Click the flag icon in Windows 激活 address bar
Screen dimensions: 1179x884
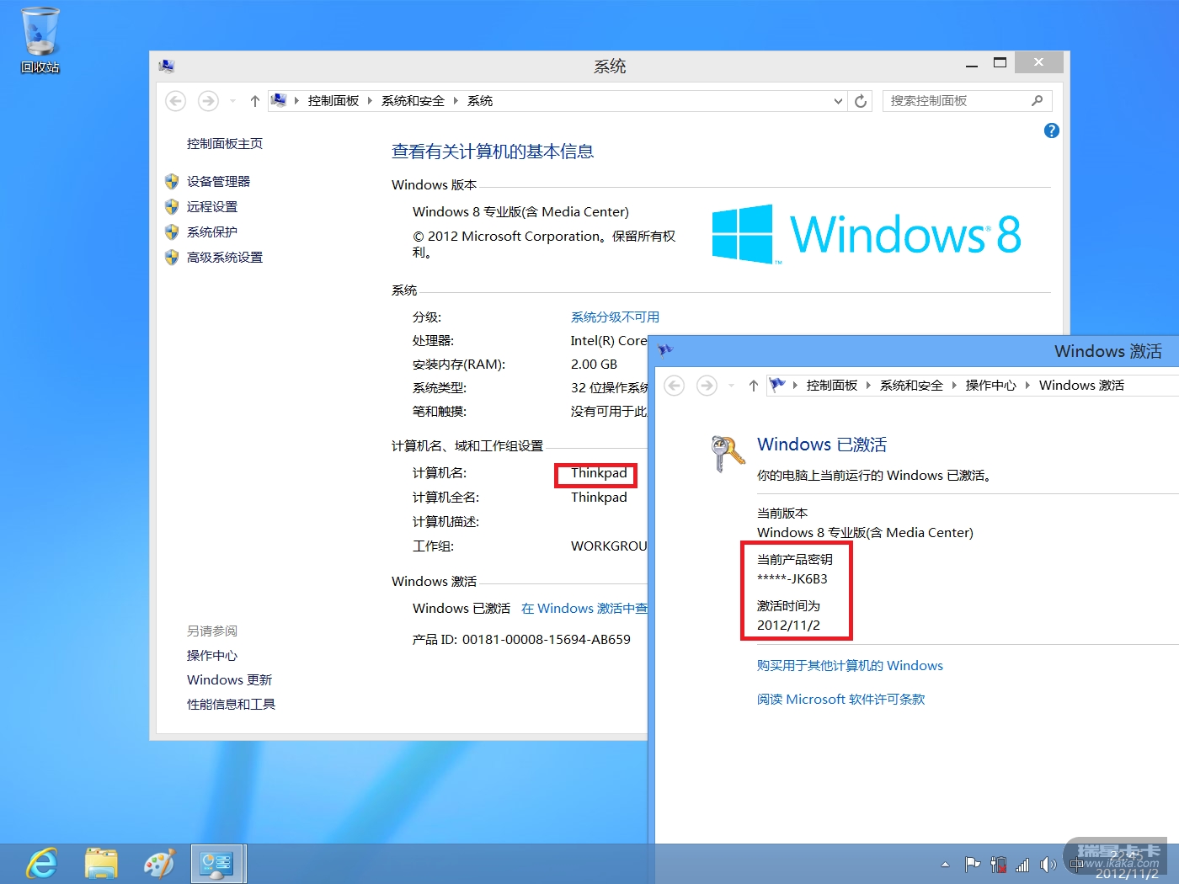point(777,385)
